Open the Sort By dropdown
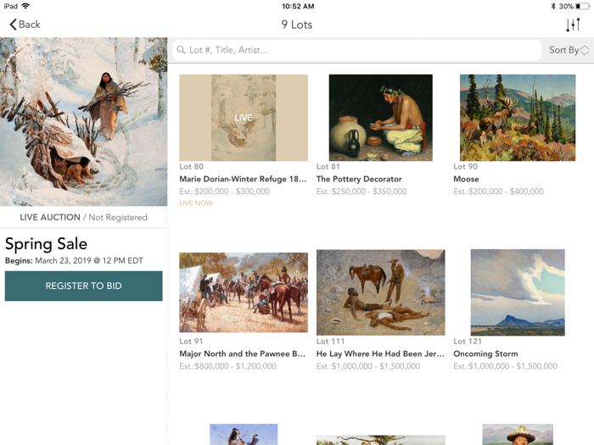Viewport: 594px width, 445px height. [569, 50]
